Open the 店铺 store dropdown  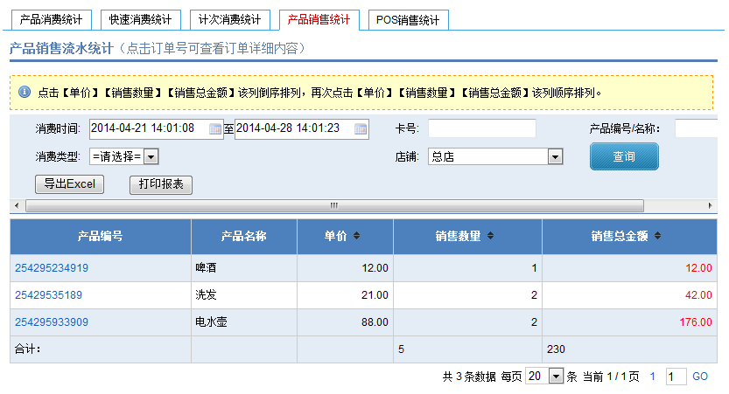tap(554, 156)
